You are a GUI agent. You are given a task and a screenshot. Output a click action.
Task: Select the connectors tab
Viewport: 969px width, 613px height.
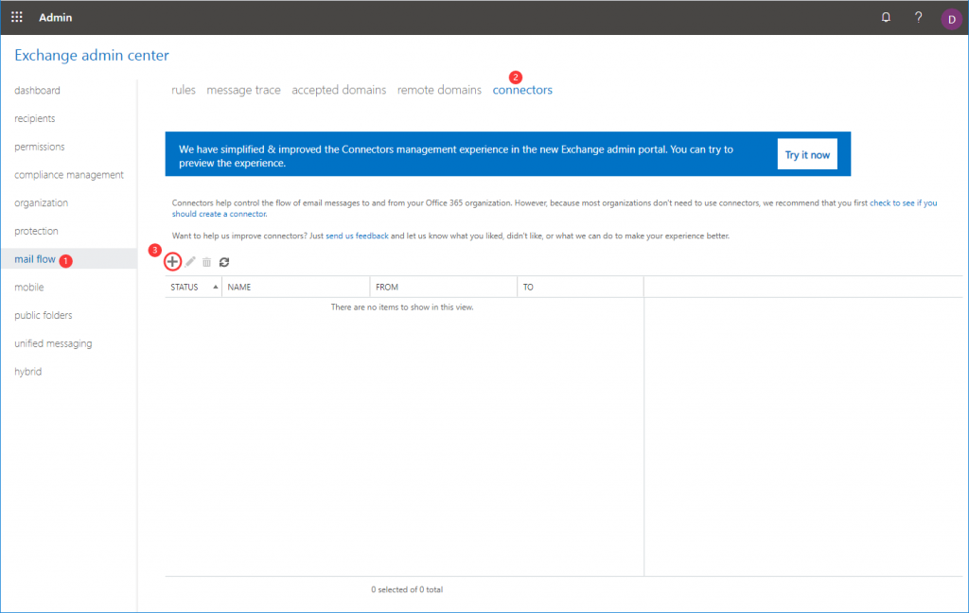[x=522, y=90]
